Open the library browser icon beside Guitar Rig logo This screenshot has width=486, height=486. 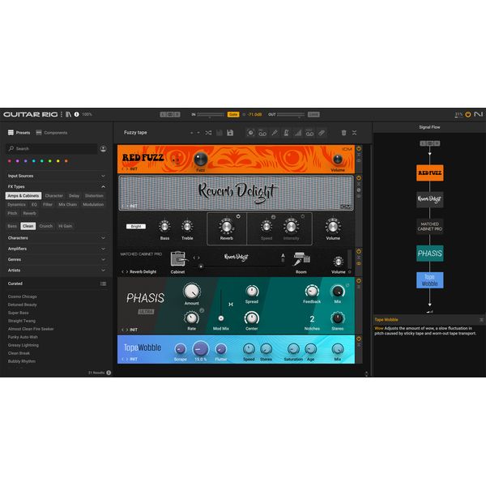[68, 114]
